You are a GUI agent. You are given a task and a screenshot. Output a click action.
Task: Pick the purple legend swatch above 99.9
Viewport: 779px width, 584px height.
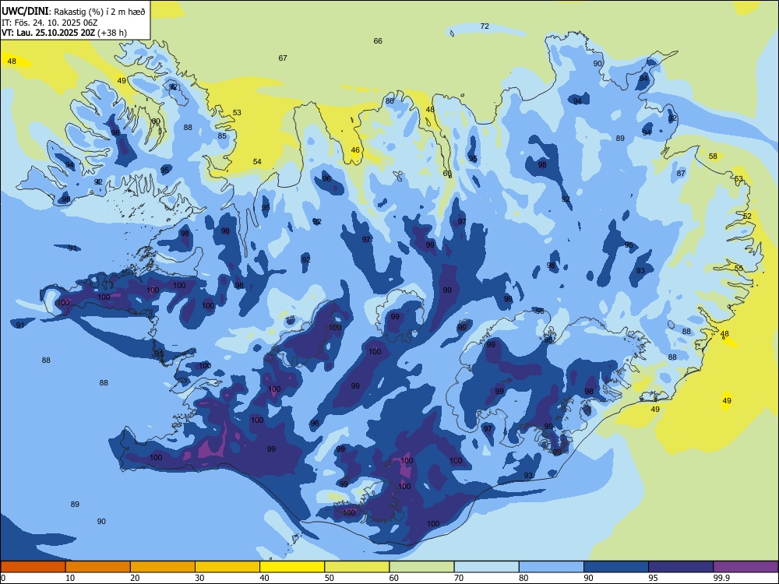(746, 567)
